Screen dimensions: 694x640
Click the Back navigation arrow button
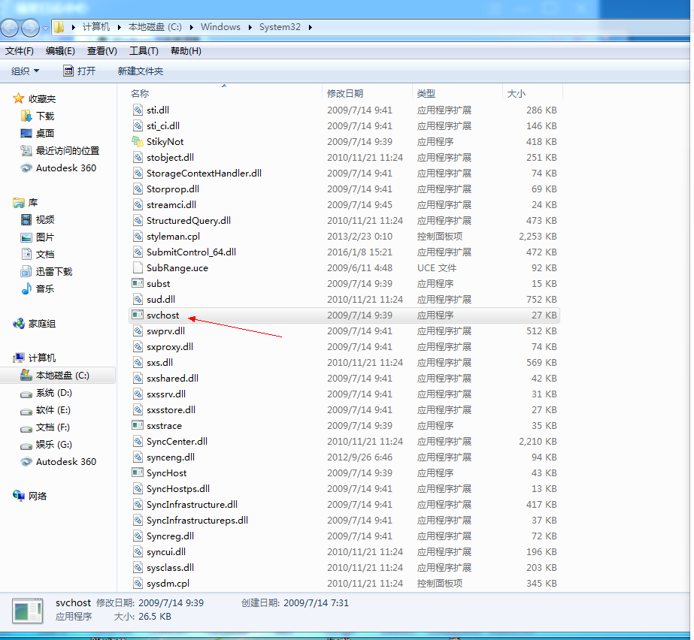9,28
